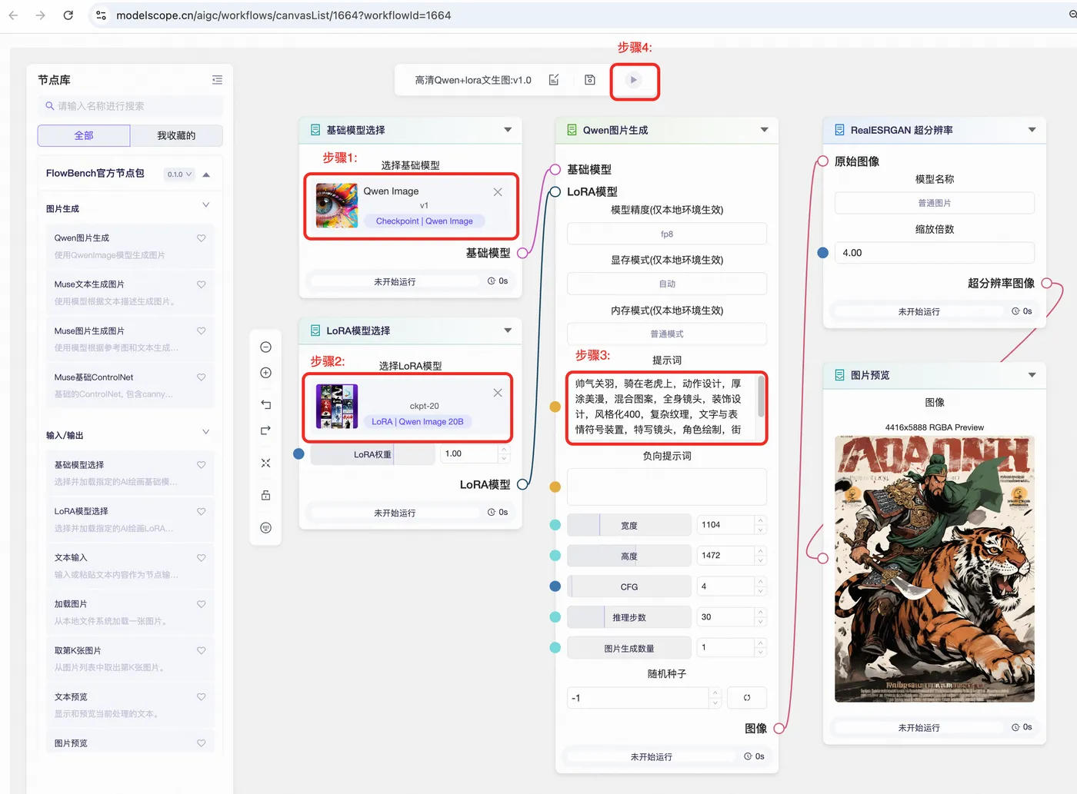This screenshot has height=794, width=1077.
Task: Click the 模型精度 fp8 selector
Action: pos(667,234)
